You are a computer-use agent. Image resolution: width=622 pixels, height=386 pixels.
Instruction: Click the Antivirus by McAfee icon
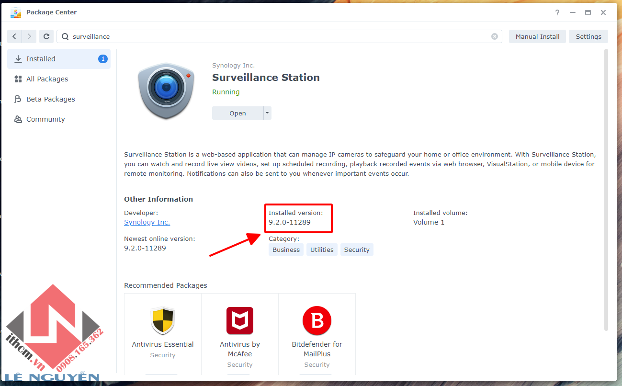240,321
